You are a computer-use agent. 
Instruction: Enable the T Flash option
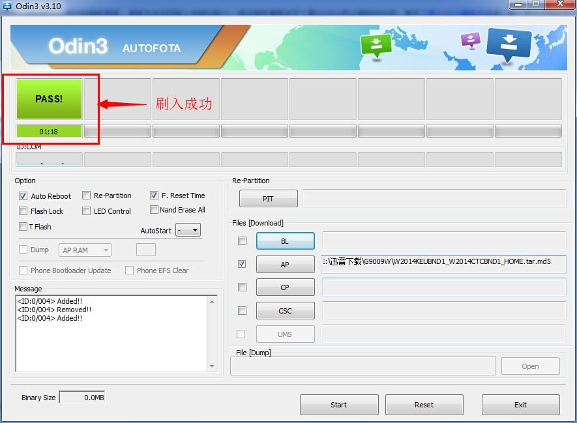[23, 226]
